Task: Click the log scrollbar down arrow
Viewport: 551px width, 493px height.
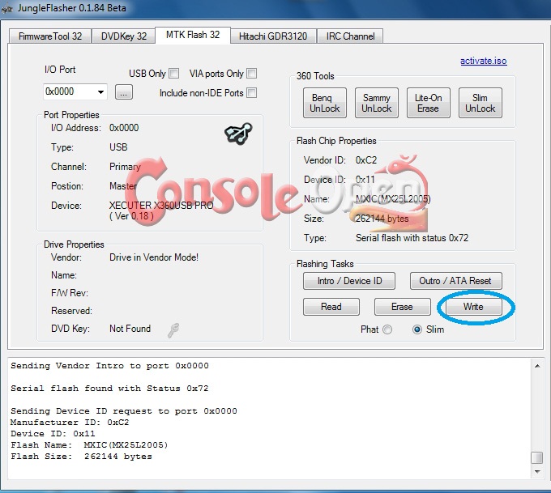Action: point(537,472)
